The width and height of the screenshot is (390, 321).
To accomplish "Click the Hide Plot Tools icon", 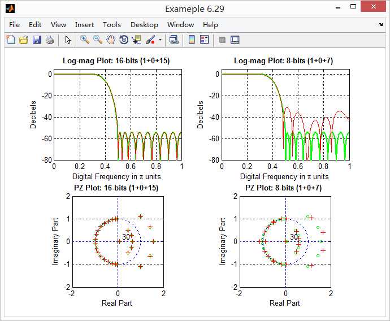I will point(222,40).
